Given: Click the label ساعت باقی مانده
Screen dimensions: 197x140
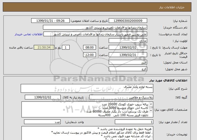Looking at the screenshot, I should [21, 48].
